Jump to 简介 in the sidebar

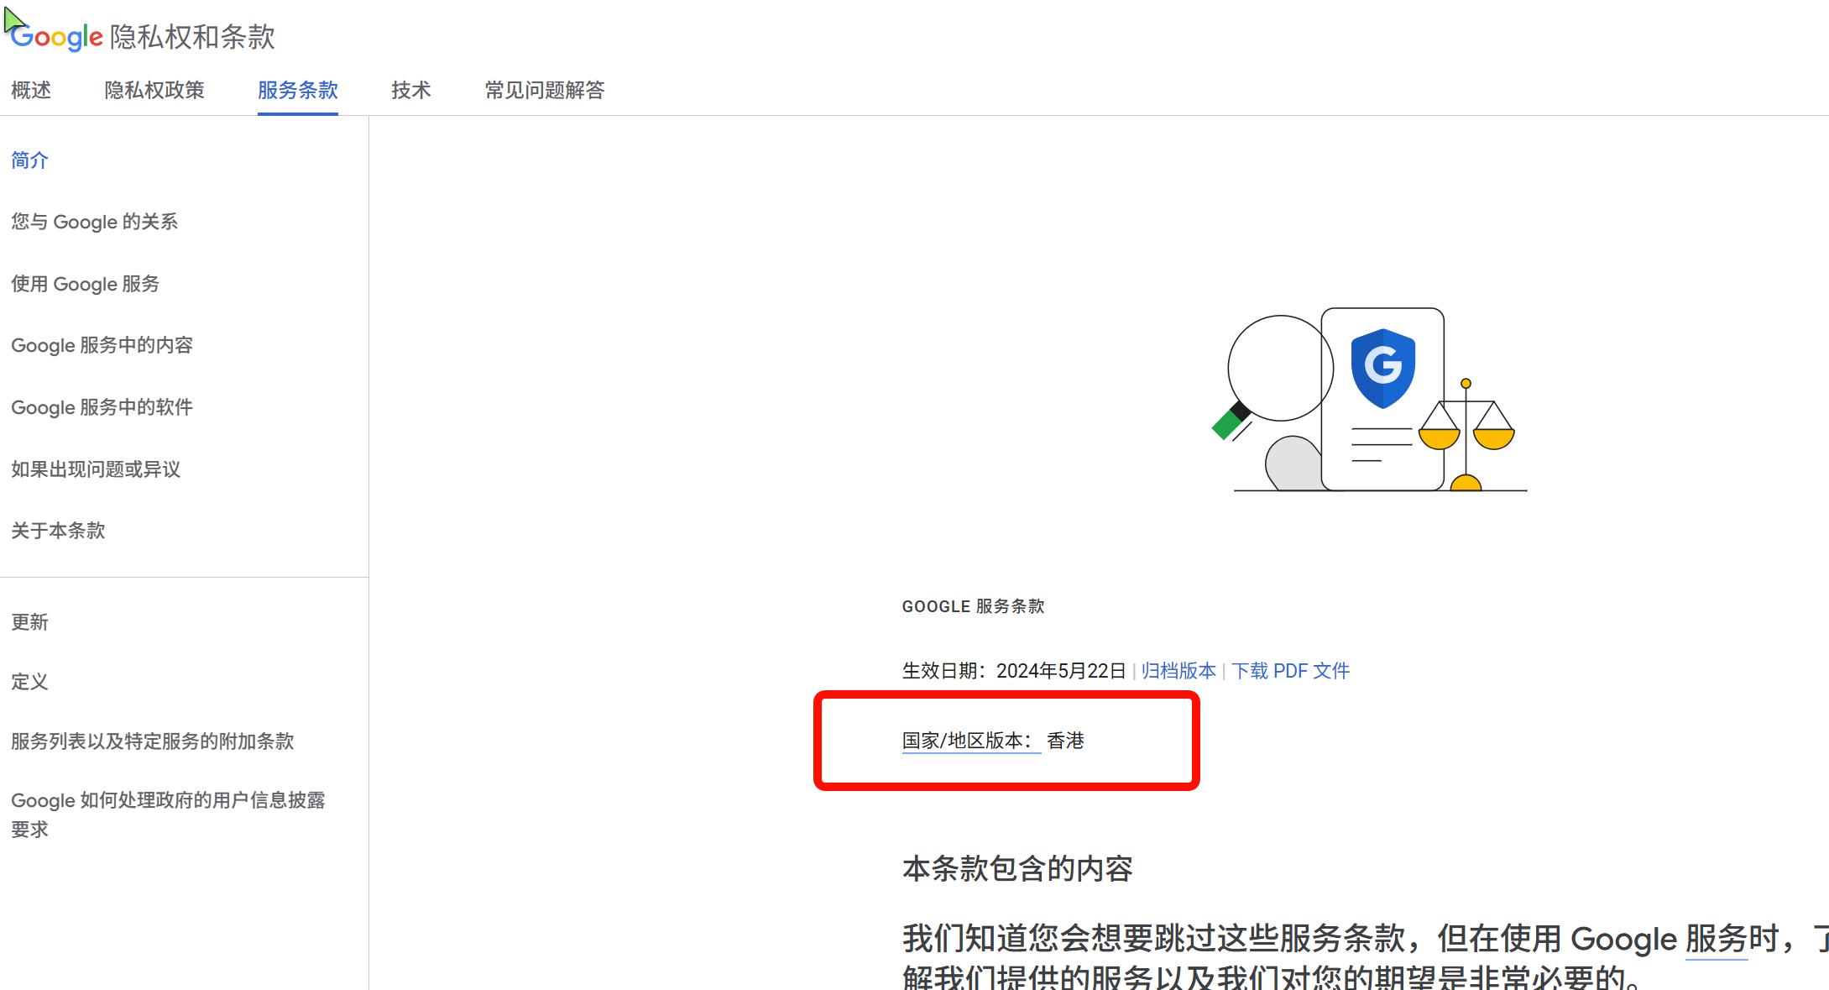[29, 160]
